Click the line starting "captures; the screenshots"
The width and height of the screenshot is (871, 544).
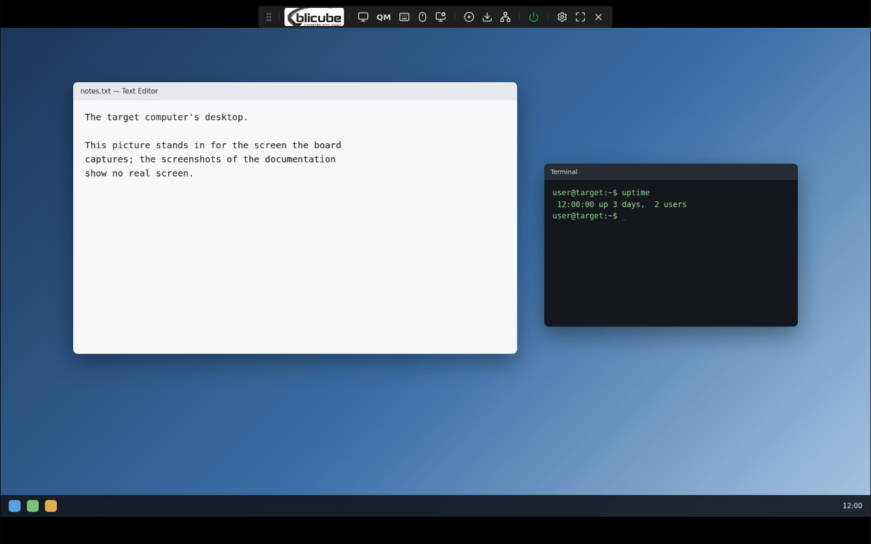coord(210,159)
